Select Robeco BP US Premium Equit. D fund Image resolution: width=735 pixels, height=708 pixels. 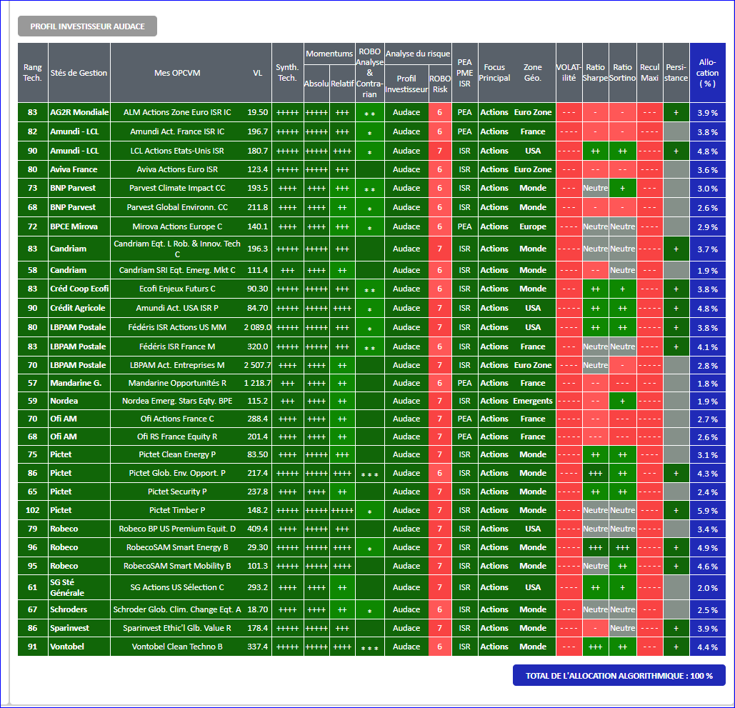pos(177,529)
